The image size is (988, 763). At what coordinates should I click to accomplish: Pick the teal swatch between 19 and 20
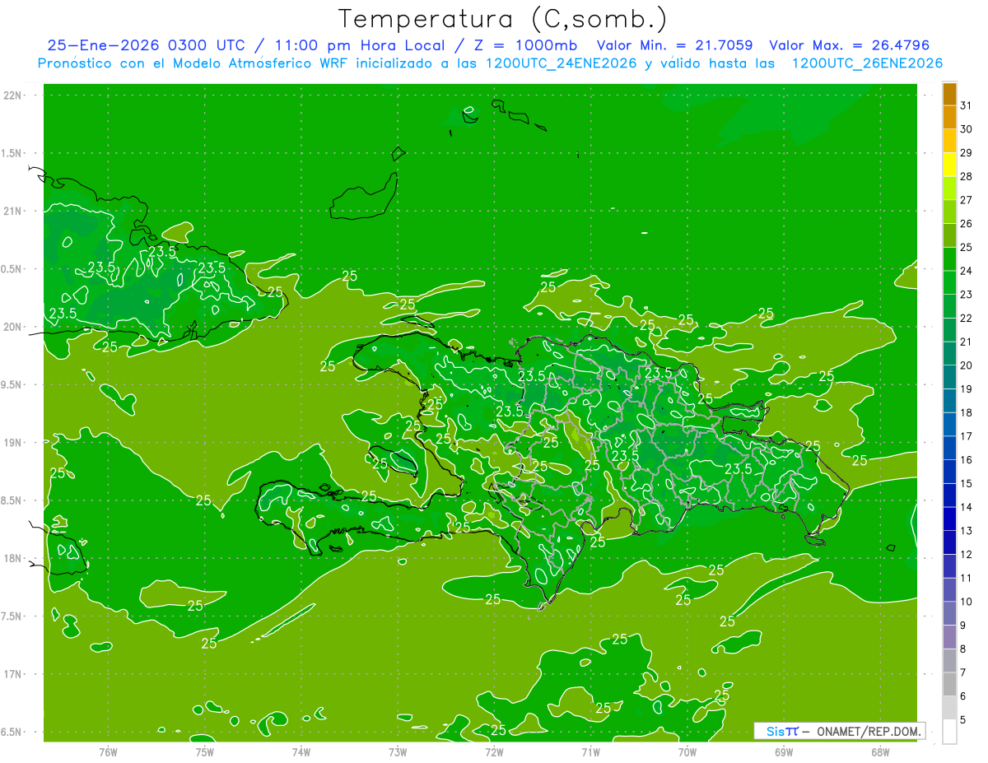[x=949, y=377]
